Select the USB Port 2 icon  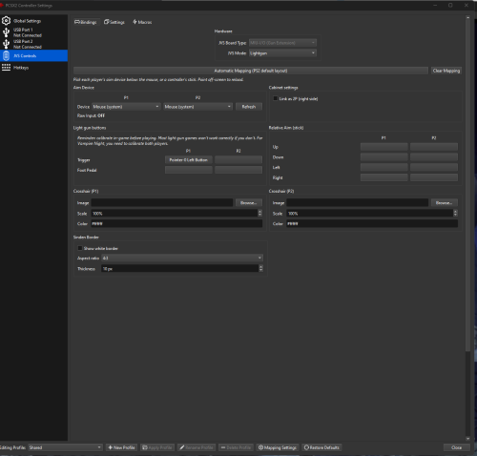6,44
